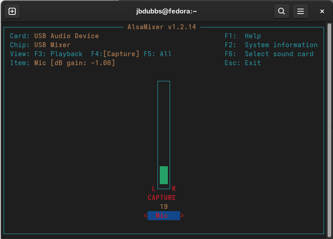This screenshot has height=239, width=333.
Task: Click the left arrow beside Mic
Action: pos(145,216)
